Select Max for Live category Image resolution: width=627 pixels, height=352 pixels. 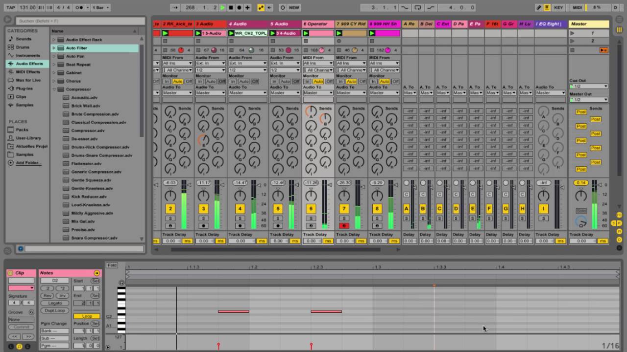[28, 80]
